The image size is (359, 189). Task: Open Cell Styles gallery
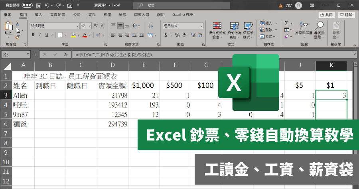[248, 31]
